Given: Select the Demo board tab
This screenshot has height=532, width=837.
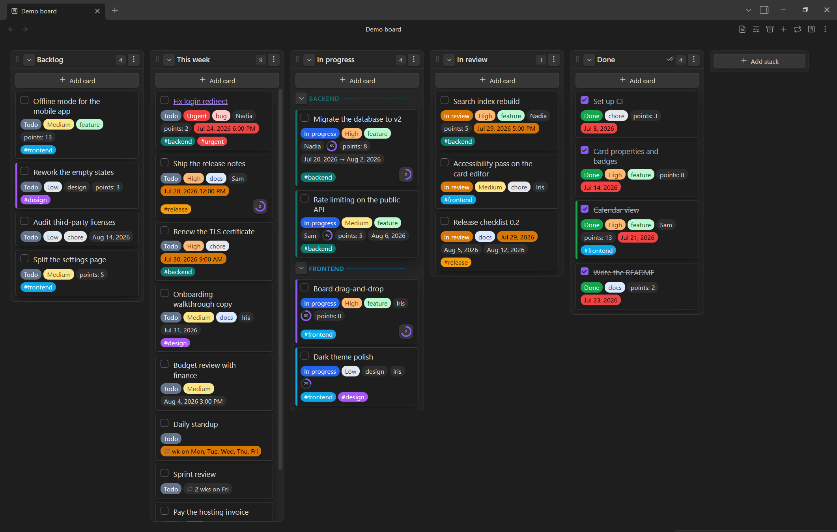Looking at the screenshot, I should point(56,11).
